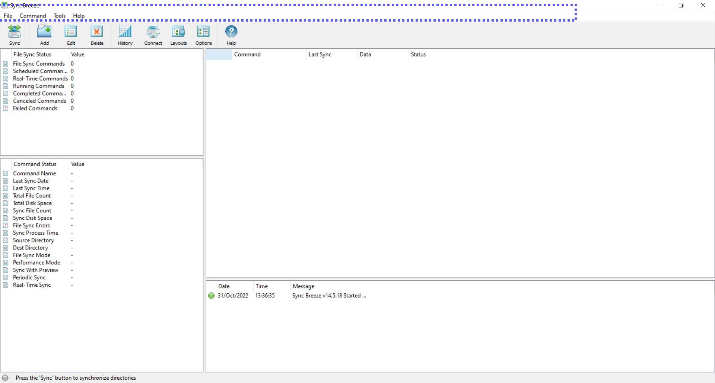Select the Sync Process Time row
The image size is (715, 383).
tap(102, 233)
